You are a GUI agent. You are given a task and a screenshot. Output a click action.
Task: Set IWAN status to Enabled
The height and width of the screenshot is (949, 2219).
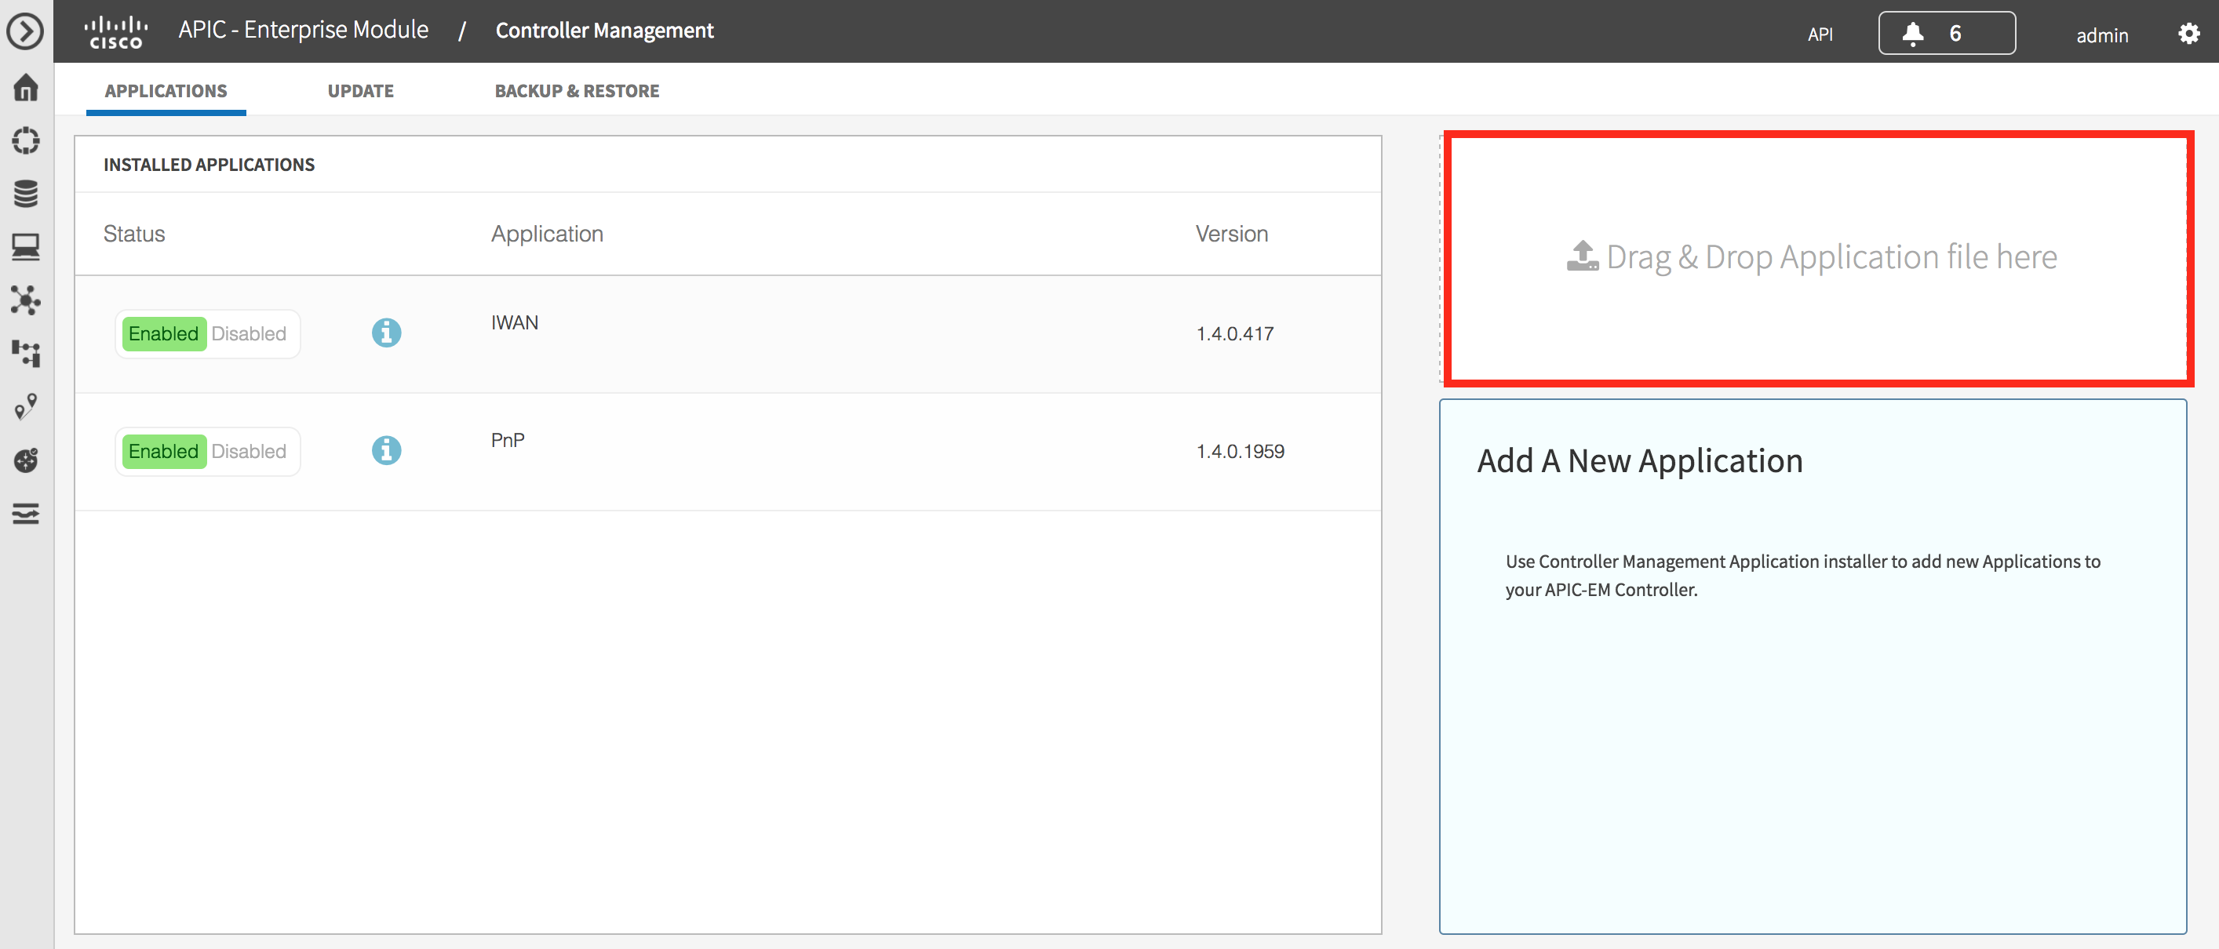point(164,334)
